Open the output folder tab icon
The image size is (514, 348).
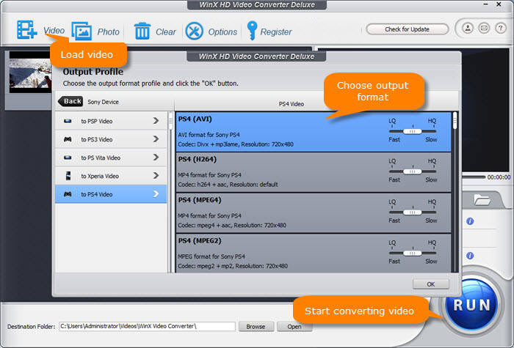click(482, 199)
